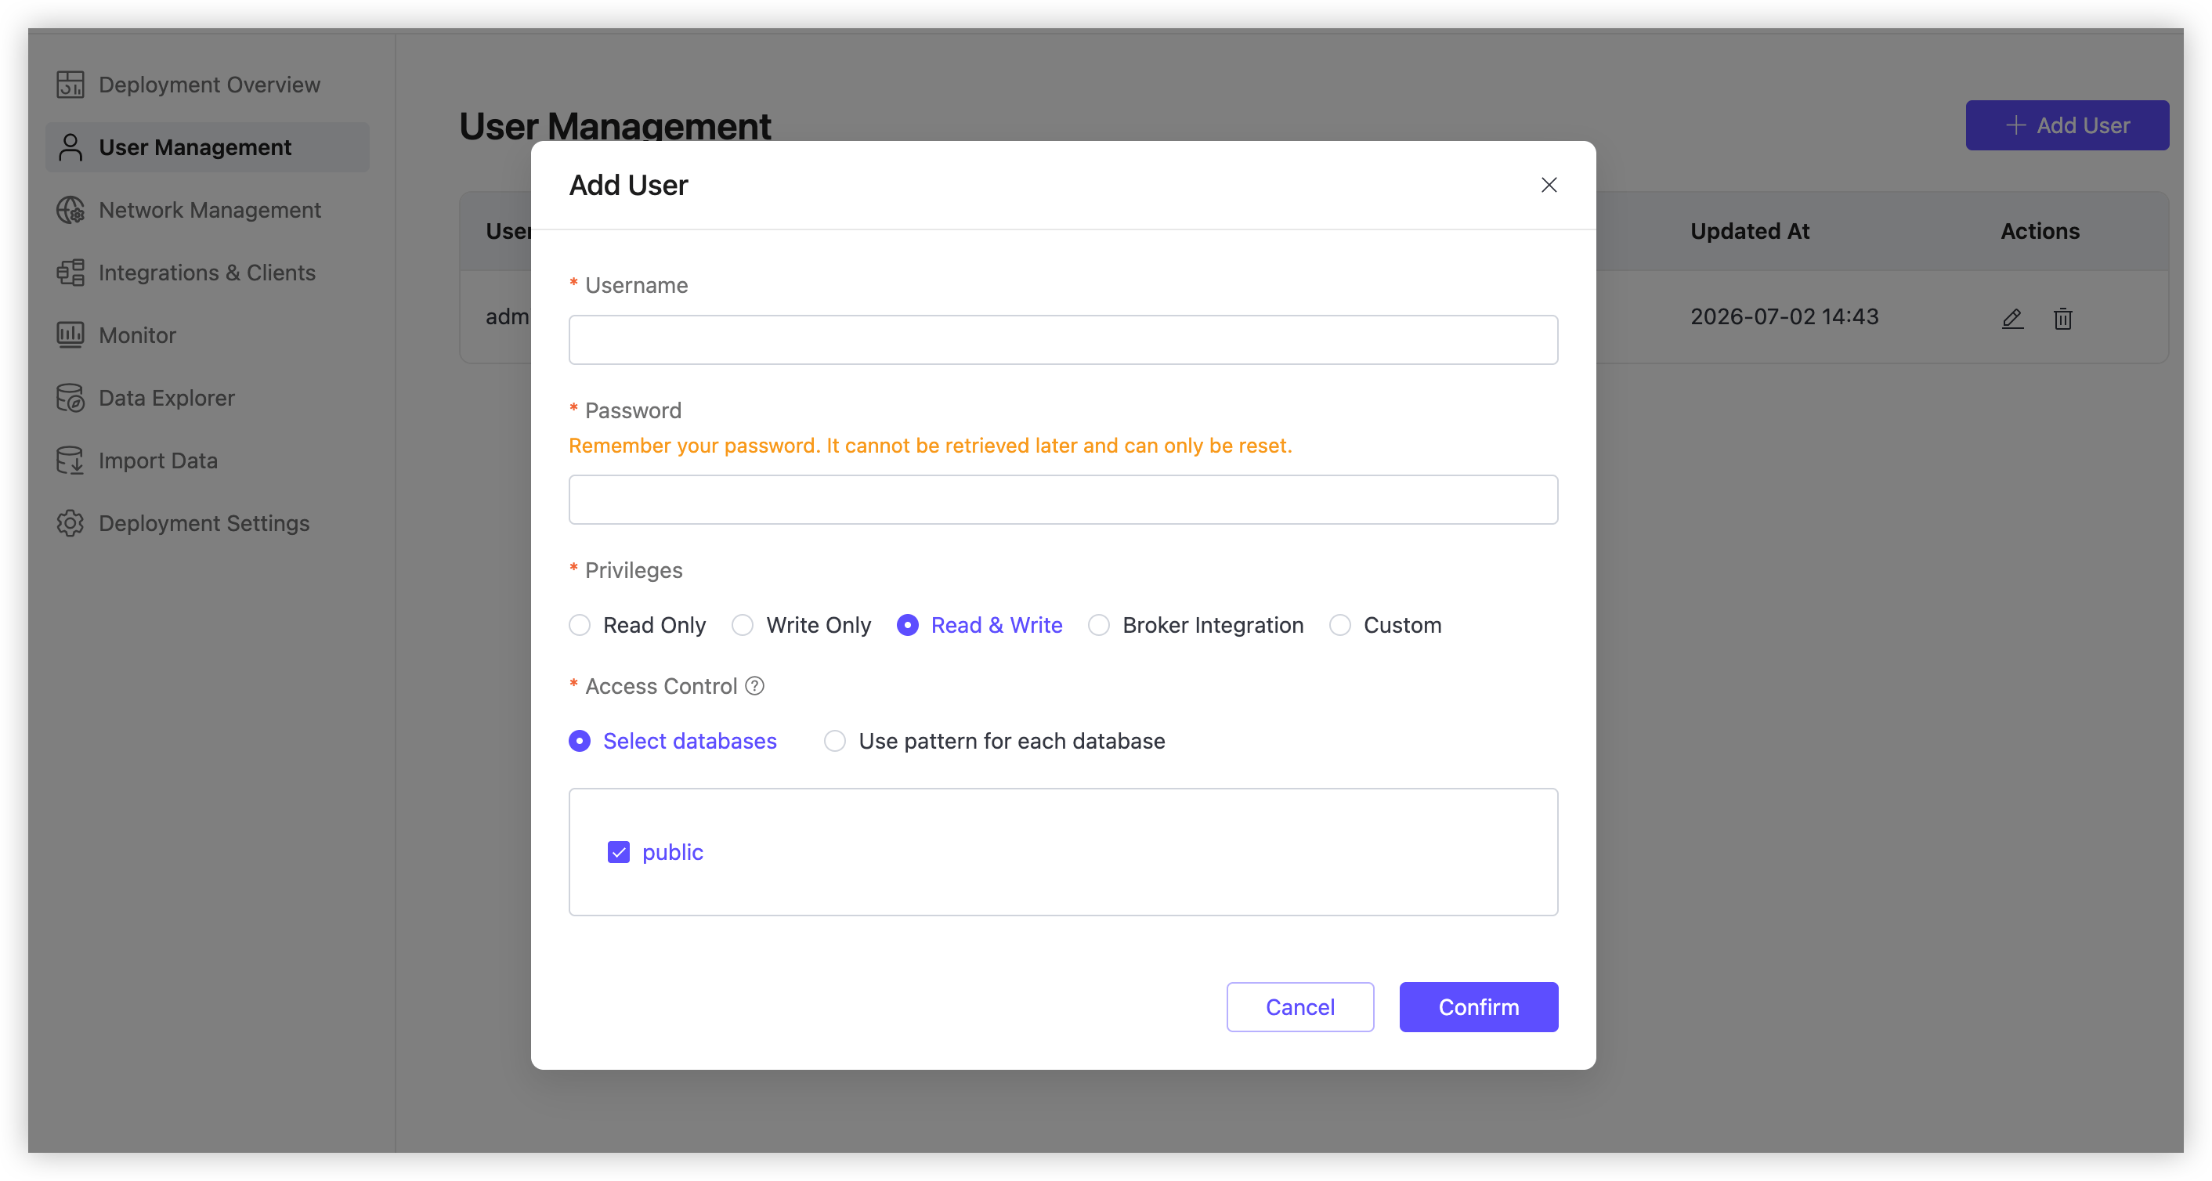Open the Data Explorer page
The image size is (2212, 1181).
pos(207,397)
